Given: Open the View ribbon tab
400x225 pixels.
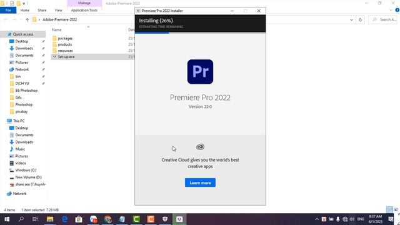Looking at the screenshot, I should point(58,10).
